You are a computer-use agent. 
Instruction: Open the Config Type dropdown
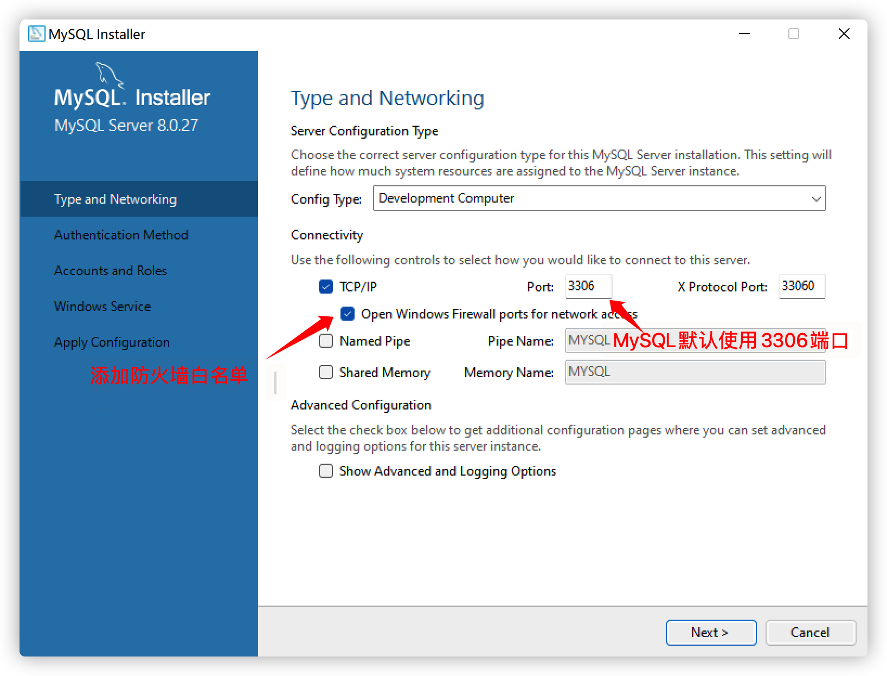pyautogui.click(x=599, y=198)
